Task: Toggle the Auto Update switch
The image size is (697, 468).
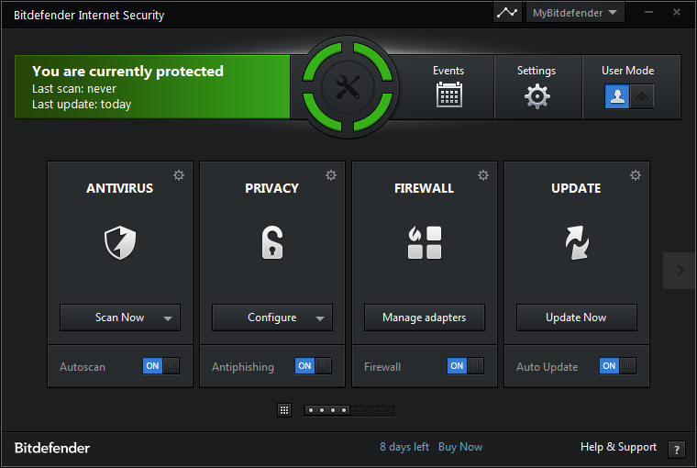Action: point(618,366)
